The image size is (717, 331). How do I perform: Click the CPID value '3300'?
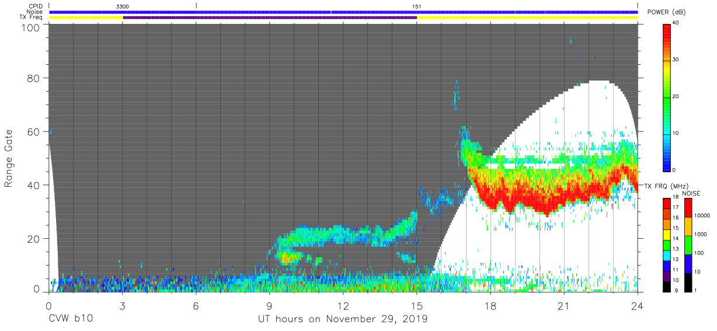coord(123,6)
